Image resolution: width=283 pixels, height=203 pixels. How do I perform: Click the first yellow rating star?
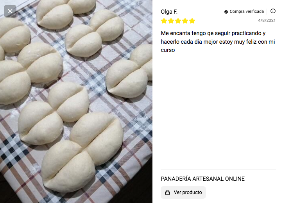pos(164,21)
